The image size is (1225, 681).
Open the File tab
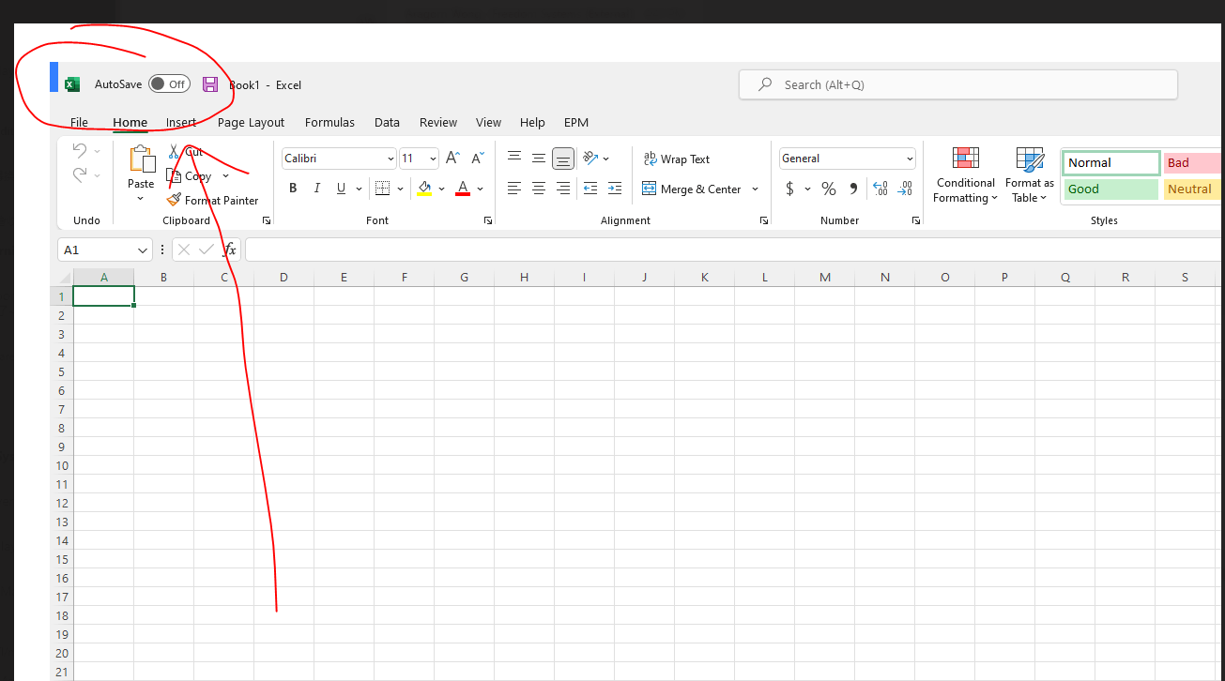click(80, 122)
